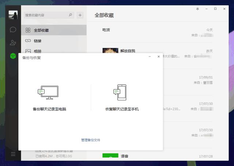Minimize the 备份与恢复 dialog

coord(150,57)
